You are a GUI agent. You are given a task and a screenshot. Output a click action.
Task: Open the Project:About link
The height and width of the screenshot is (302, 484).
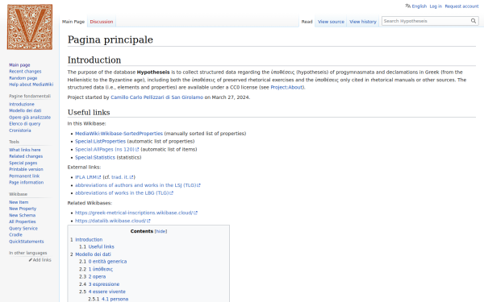pos(286,87)
